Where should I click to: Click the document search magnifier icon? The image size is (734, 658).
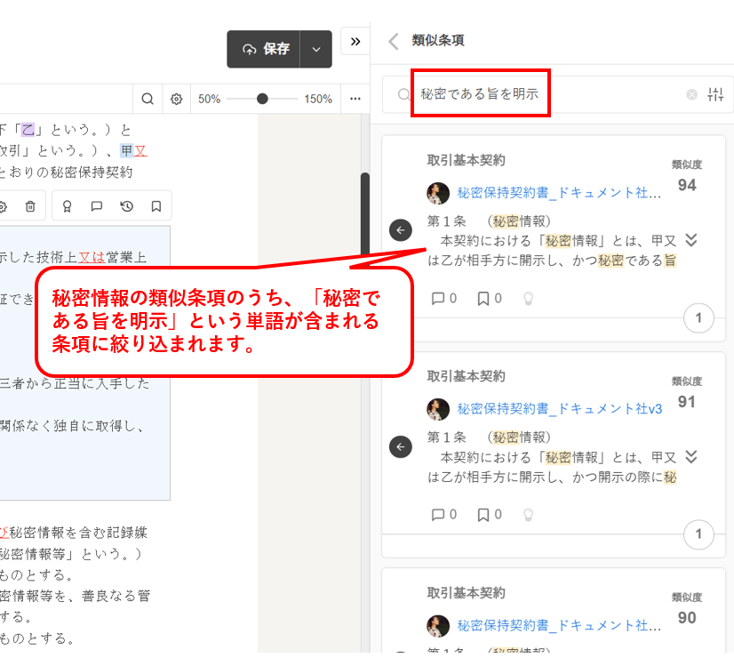click(x=148, y=99)
